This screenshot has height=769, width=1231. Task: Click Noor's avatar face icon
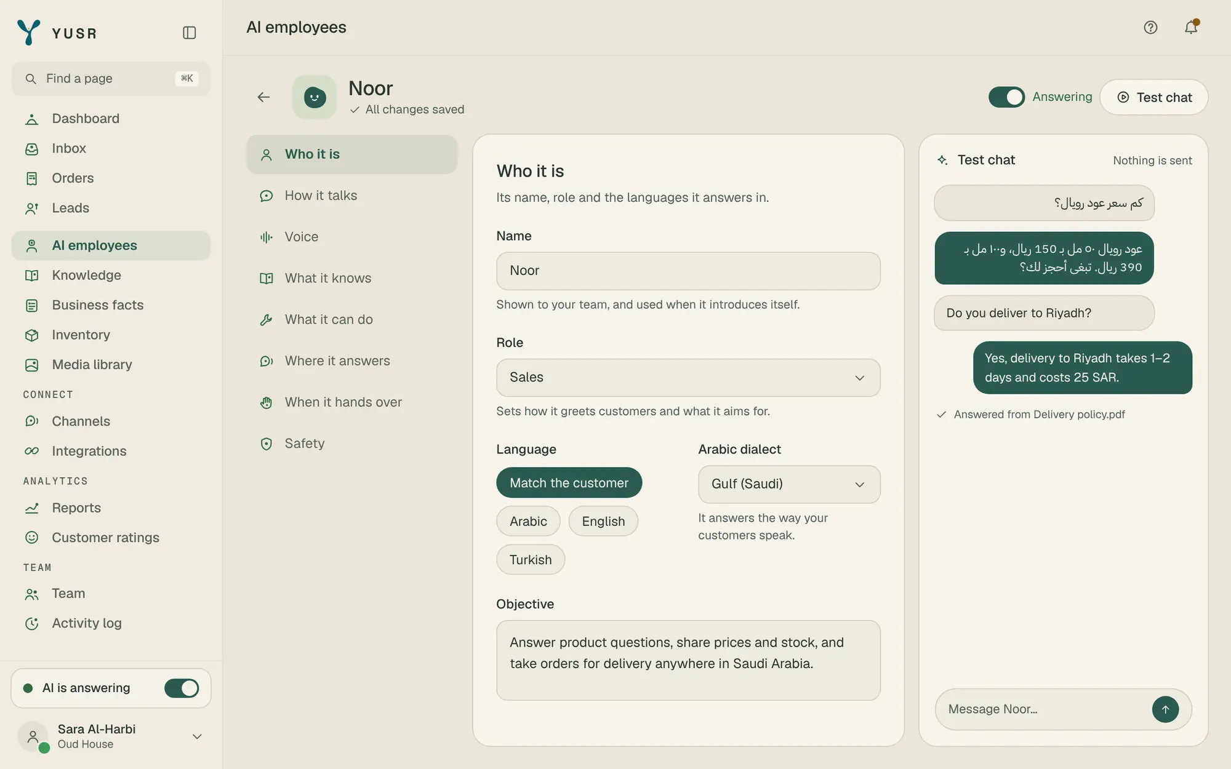(315, 97)
